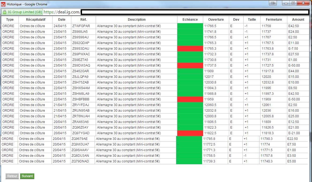Click the Suivant button

(27, 176)
